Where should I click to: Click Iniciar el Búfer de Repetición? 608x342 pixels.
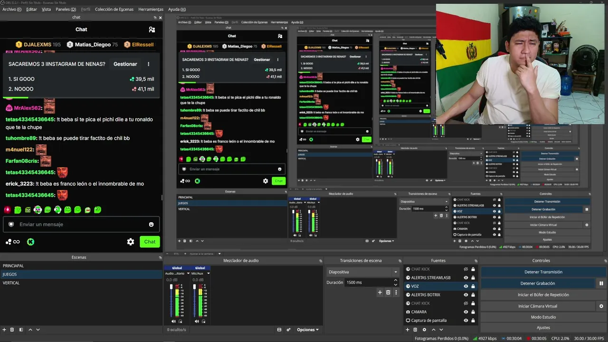click(x=543, y=295)
